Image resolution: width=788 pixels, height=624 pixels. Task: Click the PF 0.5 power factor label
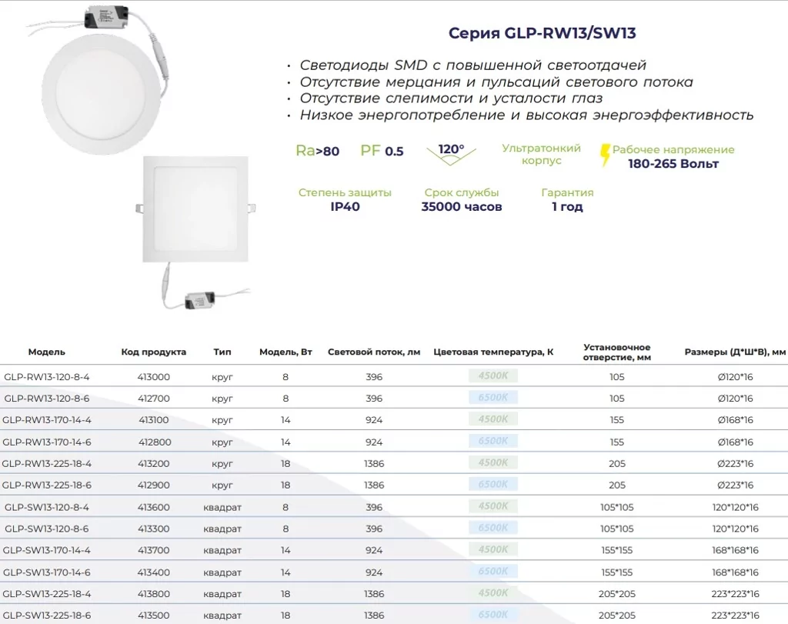tap(382, 151)
